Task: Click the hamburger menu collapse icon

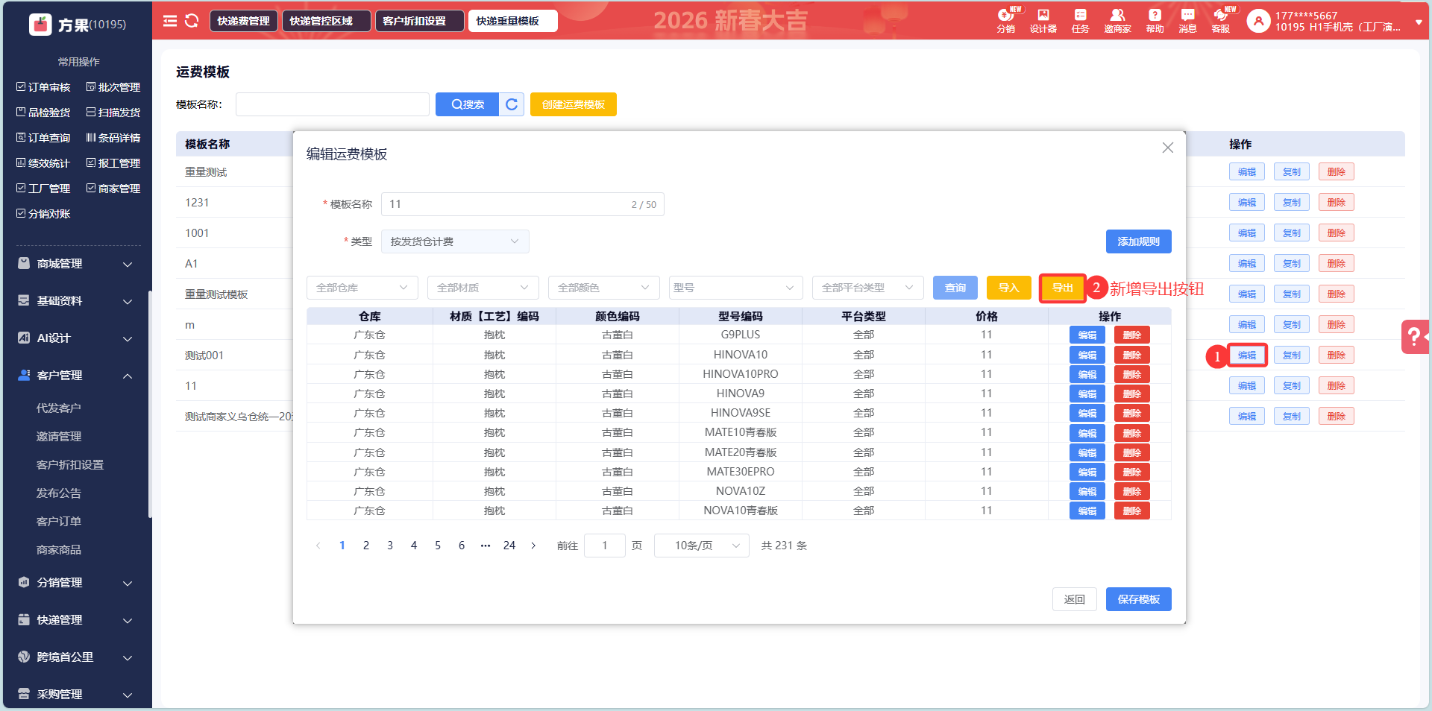Action: pos(170,21)
